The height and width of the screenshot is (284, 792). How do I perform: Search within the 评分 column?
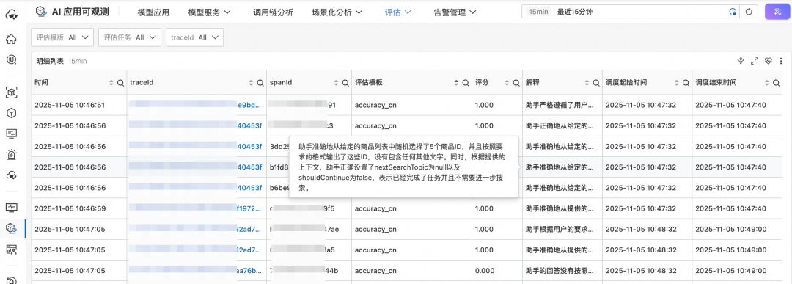click(x=516, y=82)
